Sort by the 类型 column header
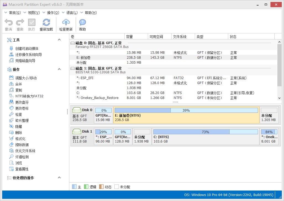 point(211,36)
